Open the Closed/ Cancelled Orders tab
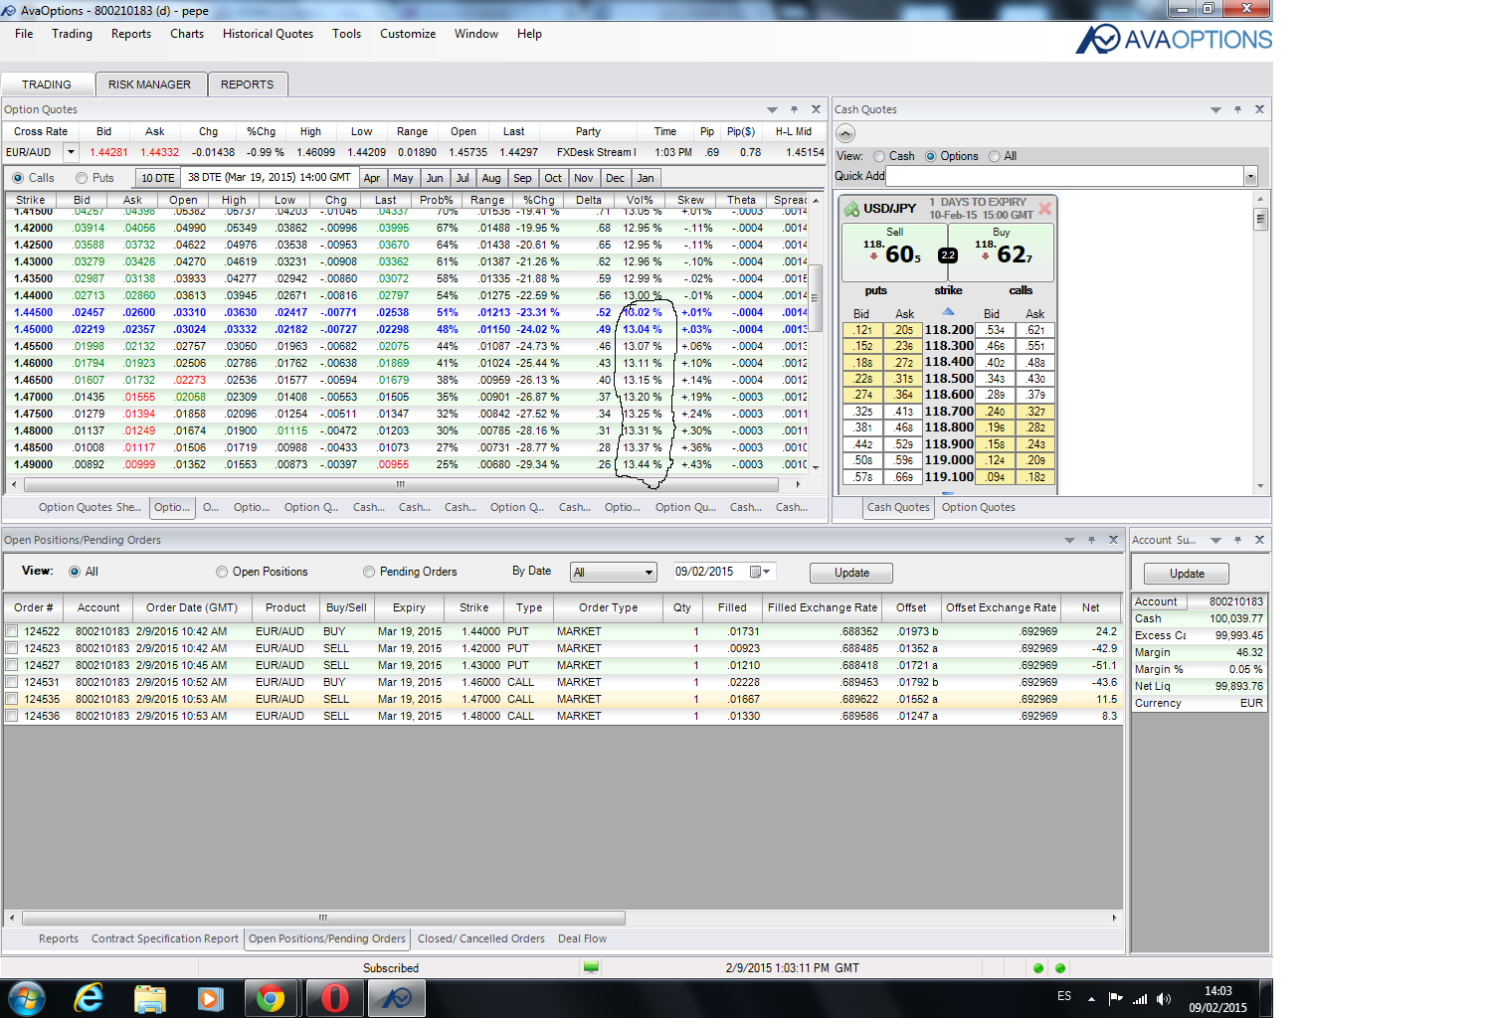Screen dimensions: 1492x1018 pos(481,938)
